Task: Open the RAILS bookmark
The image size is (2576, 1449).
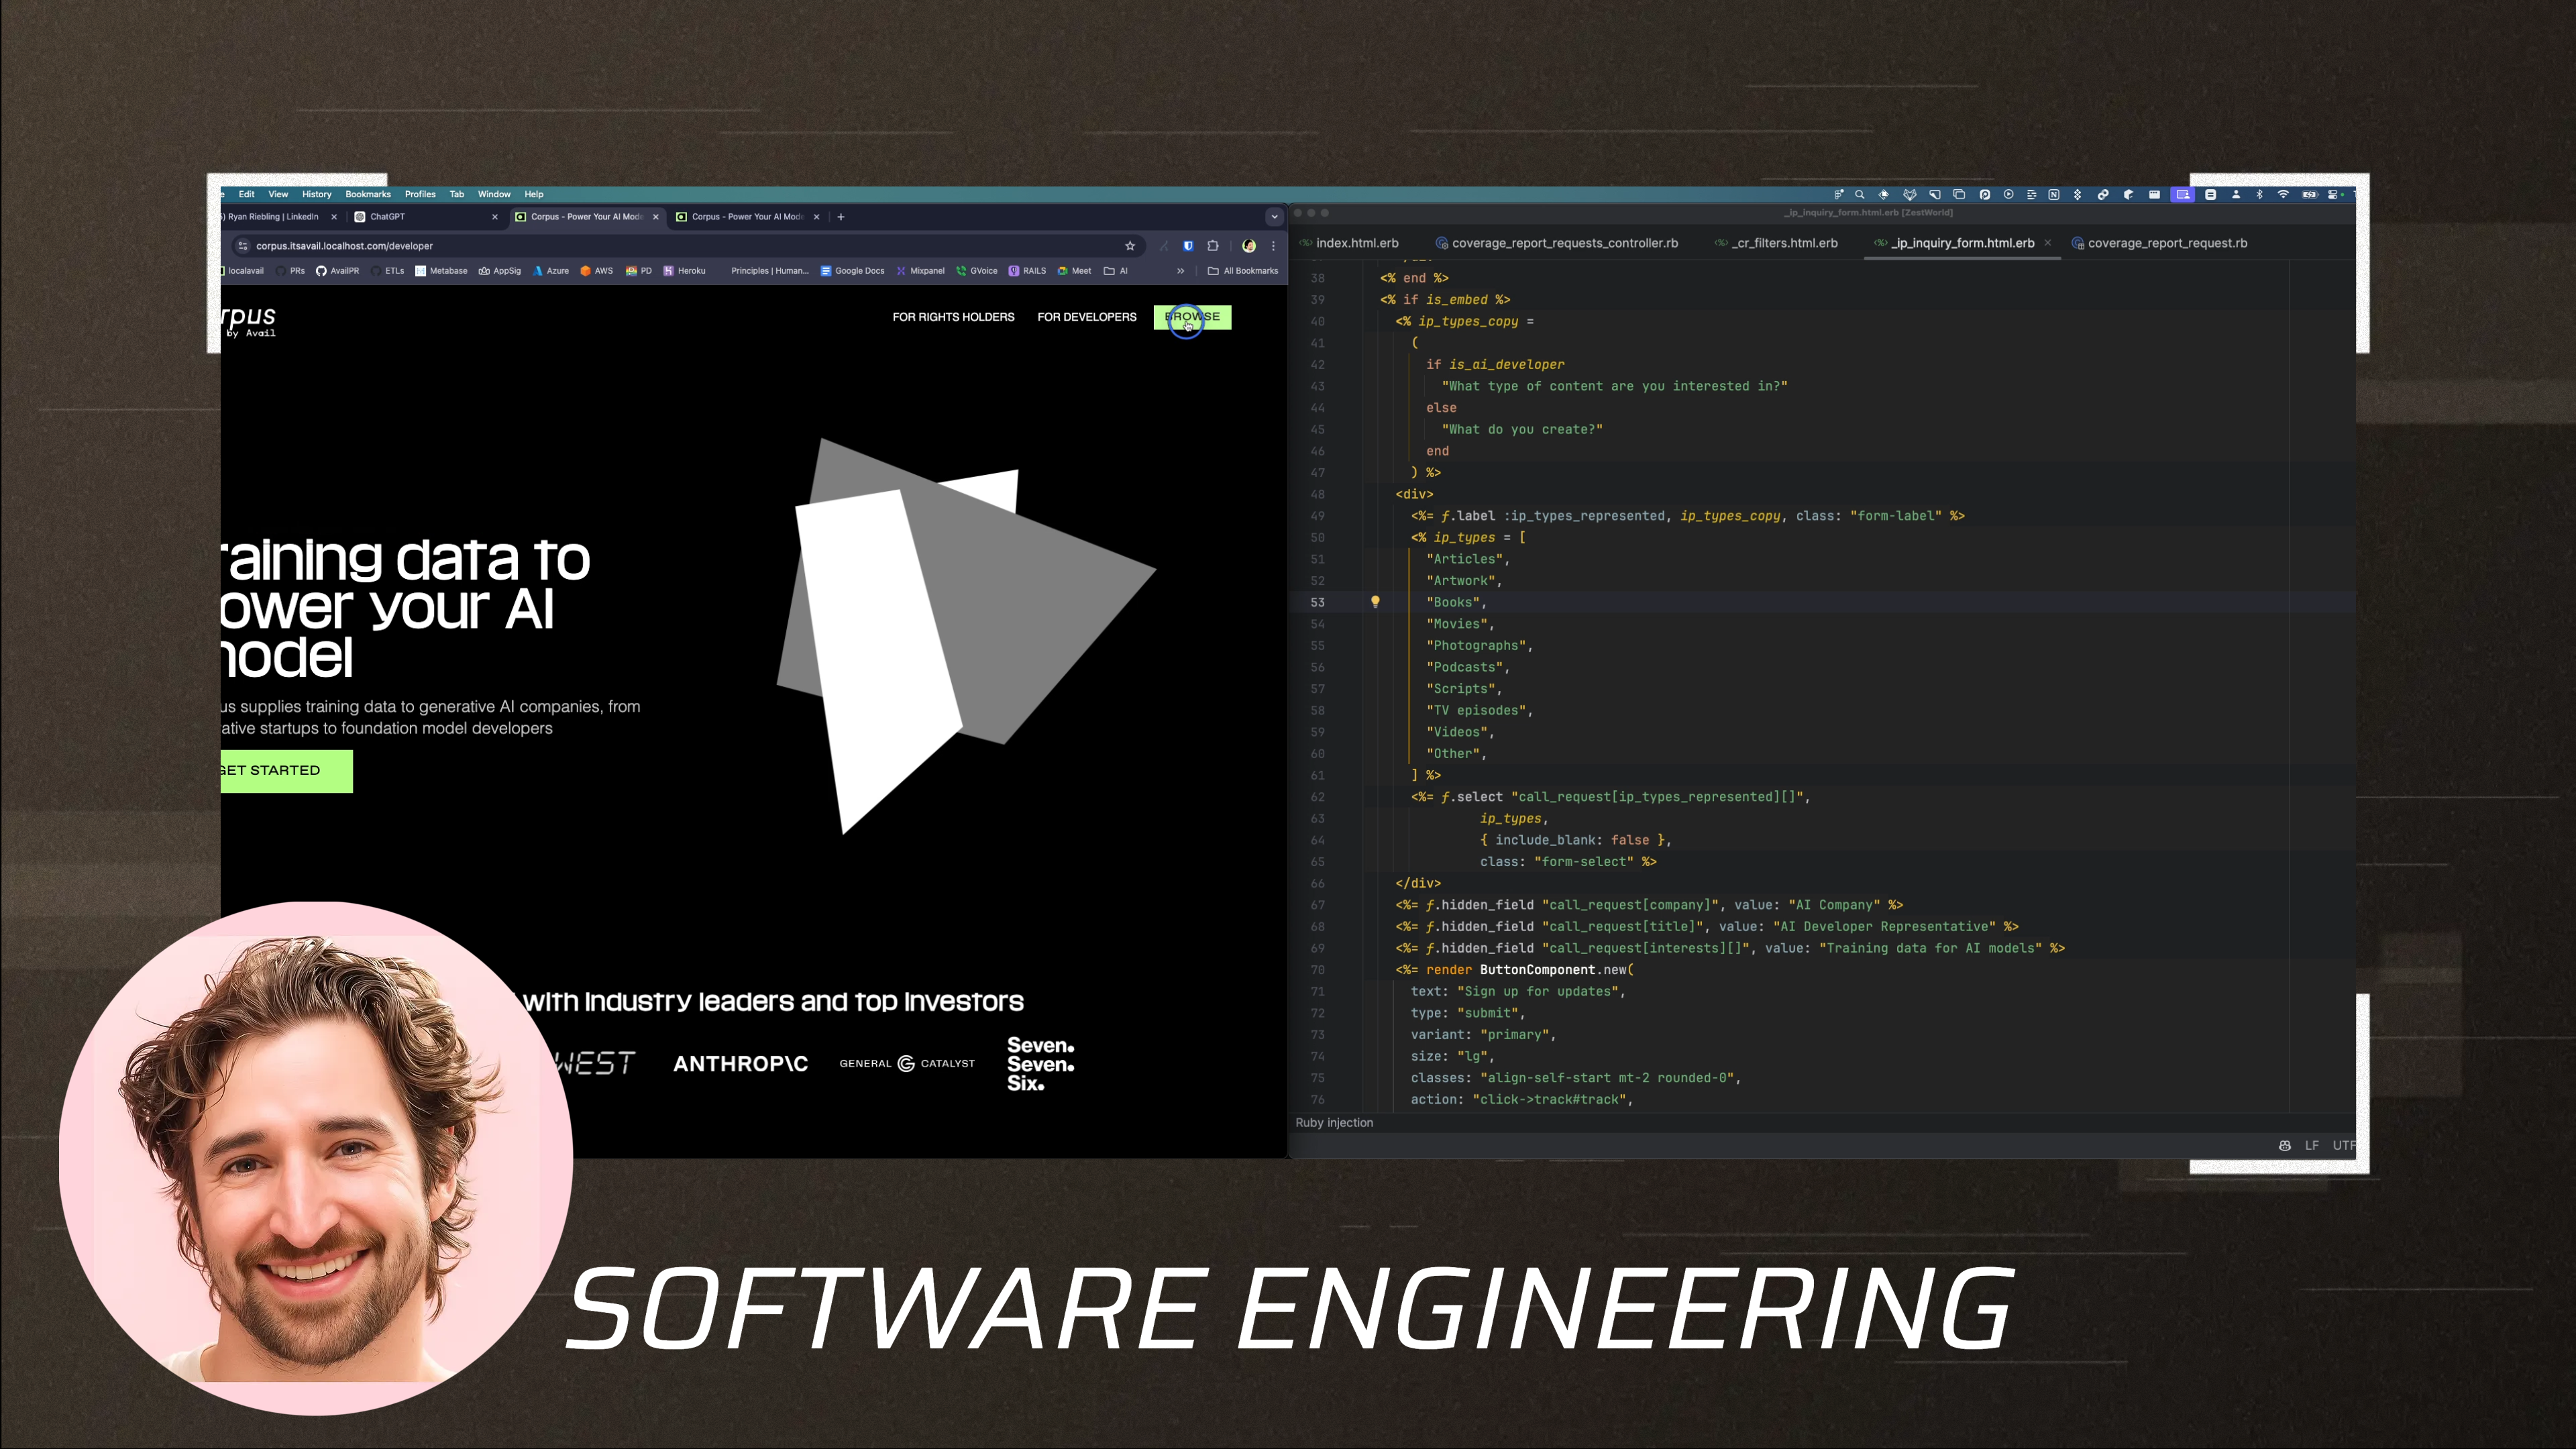Action: tap(1027, 271)
